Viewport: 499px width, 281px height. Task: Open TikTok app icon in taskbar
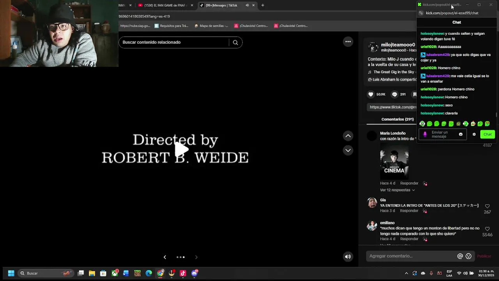[x=183, y=273]
